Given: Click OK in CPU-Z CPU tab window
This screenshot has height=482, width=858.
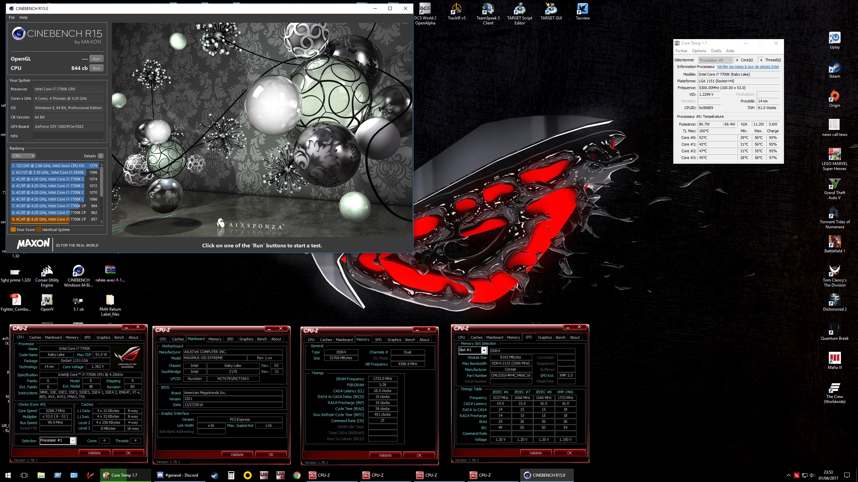Looking at the screenshot, I should pyautogui.click(x=128, y=453).
